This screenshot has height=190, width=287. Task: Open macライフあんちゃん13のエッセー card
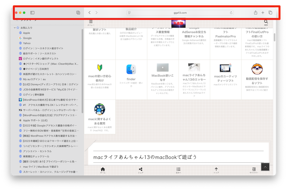pos(194,79)
